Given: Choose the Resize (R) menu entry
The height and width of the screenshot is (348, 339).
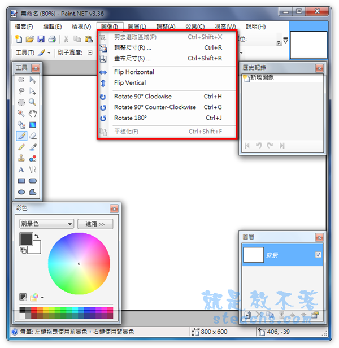Looking at the screenshot, I should 167,47.
